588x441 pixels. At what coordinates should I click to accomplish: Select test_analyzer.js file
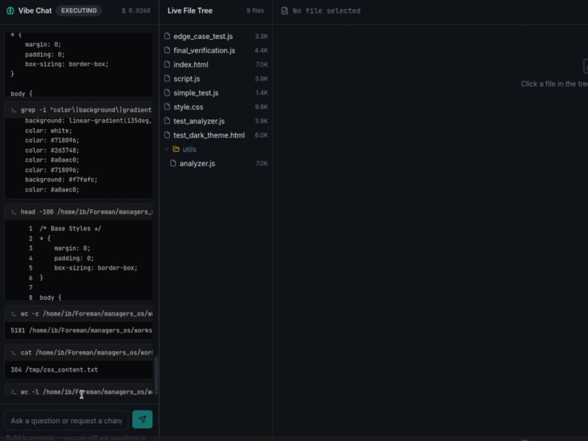(x=199, y=121)
